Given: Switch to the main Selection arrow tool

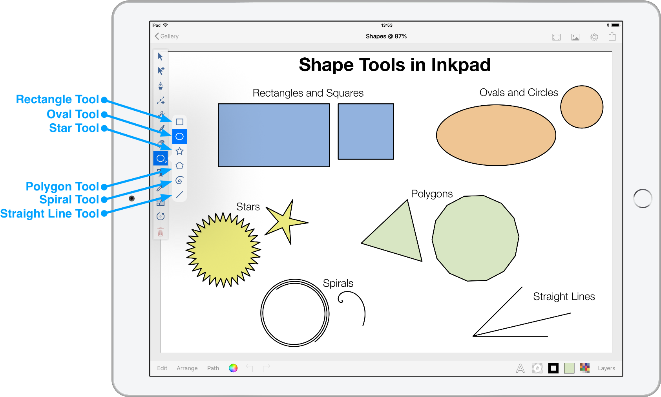Looking at the screenshot, I should coord(160,57).
